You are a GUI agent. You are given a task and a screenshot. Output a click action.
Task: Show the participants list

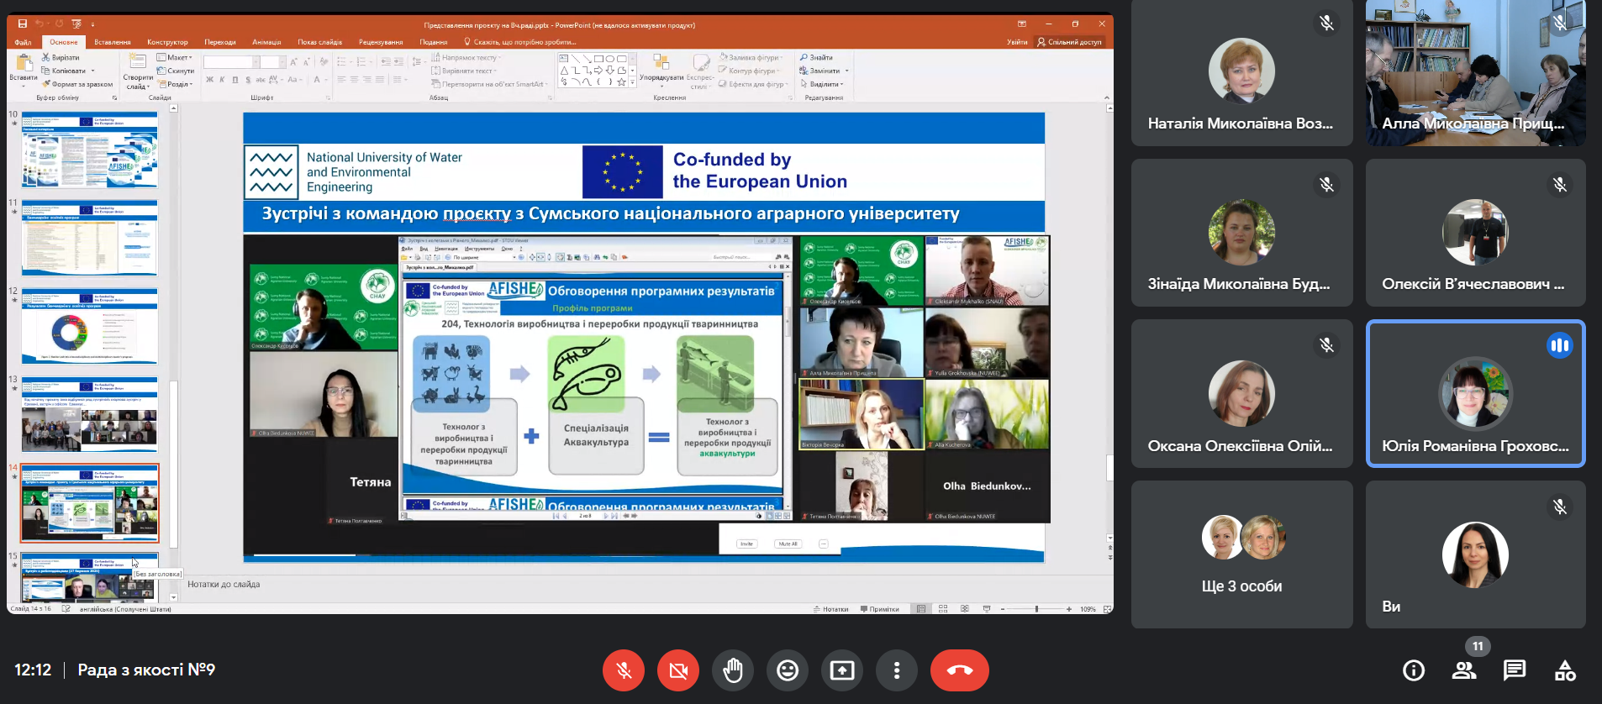[x=1464, y=670]
